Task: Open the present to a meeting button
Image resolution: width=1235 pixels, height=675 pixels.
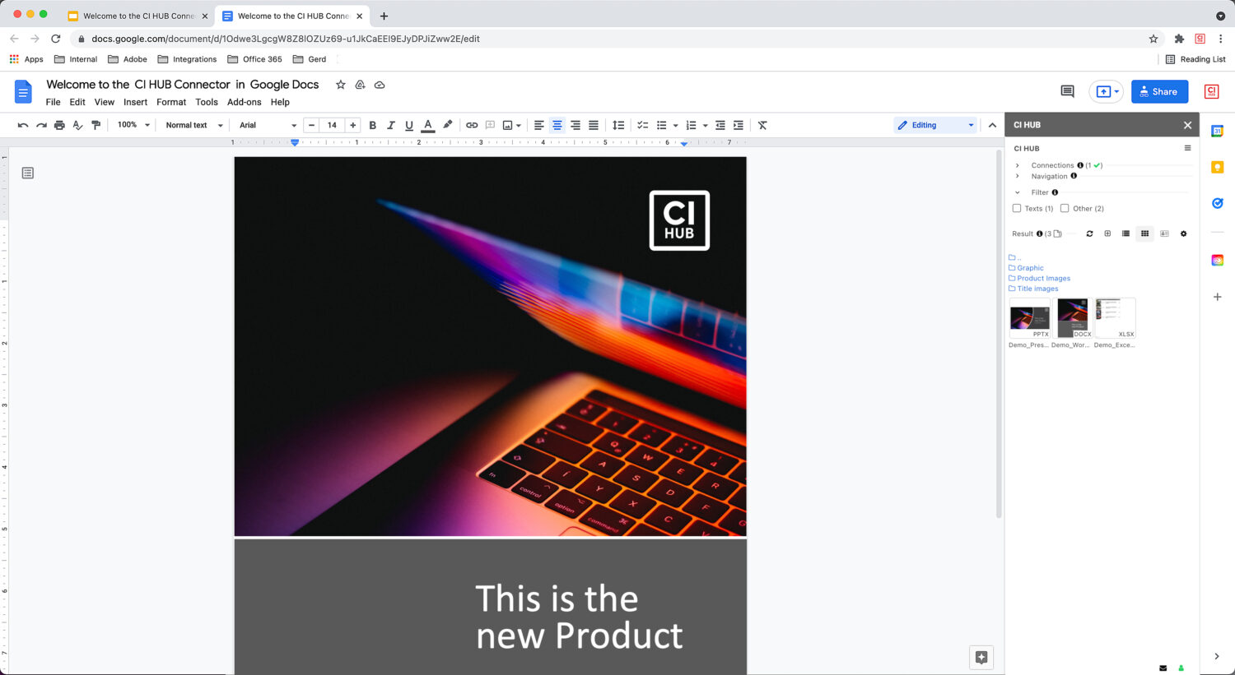Action: coord(1107,91)
